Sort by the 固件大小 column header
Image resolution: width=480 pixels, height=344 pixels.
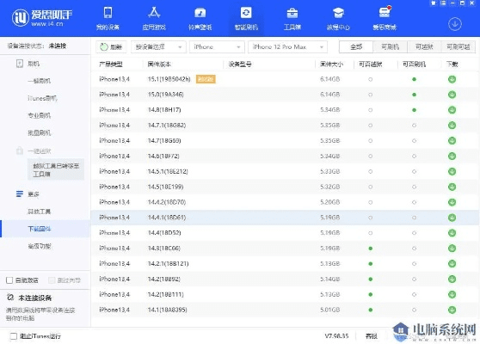pos(331,64)
